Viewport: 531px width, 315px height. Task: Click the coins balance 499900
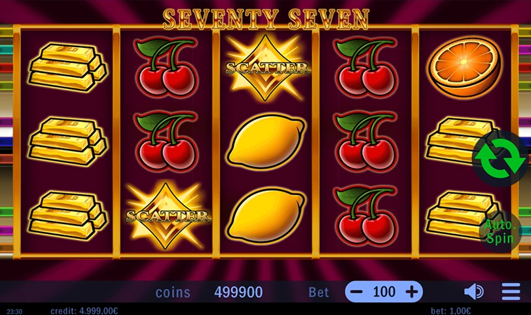238,292
